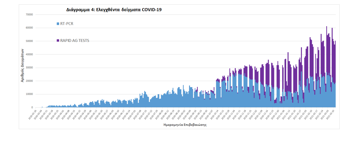Click the blue RT-PCR legend swatch

[x=58, y=24]
